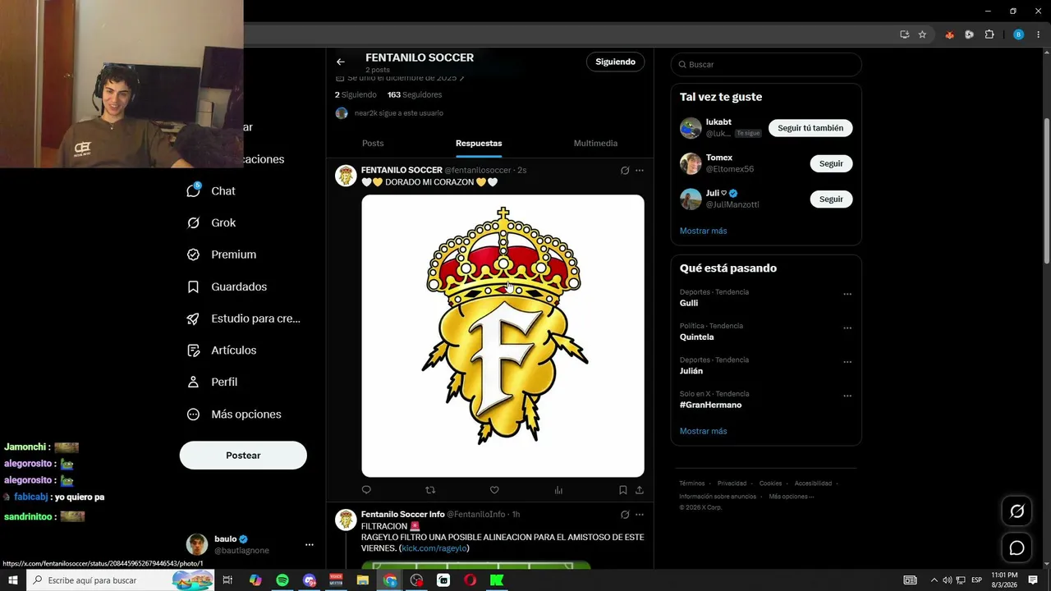The image size is (1051, 591).
Task: Show more trends under Qué está pasando
Action: [704, 431]
